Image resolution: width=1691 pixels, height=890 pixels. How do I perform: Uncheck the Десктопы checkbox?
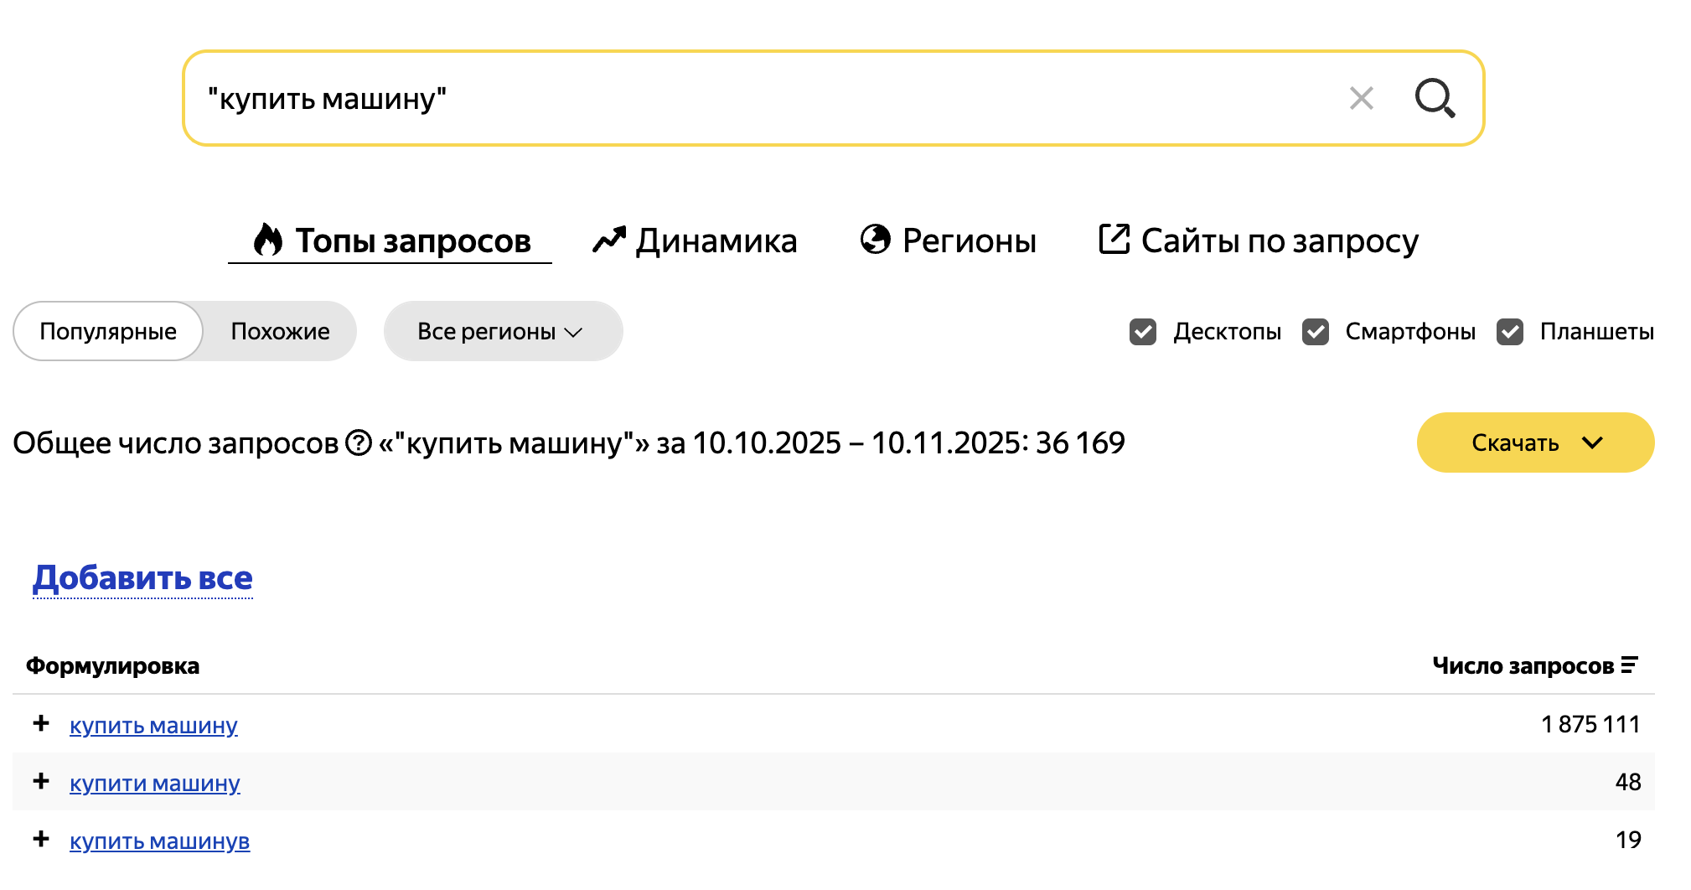click(1143, 332)
